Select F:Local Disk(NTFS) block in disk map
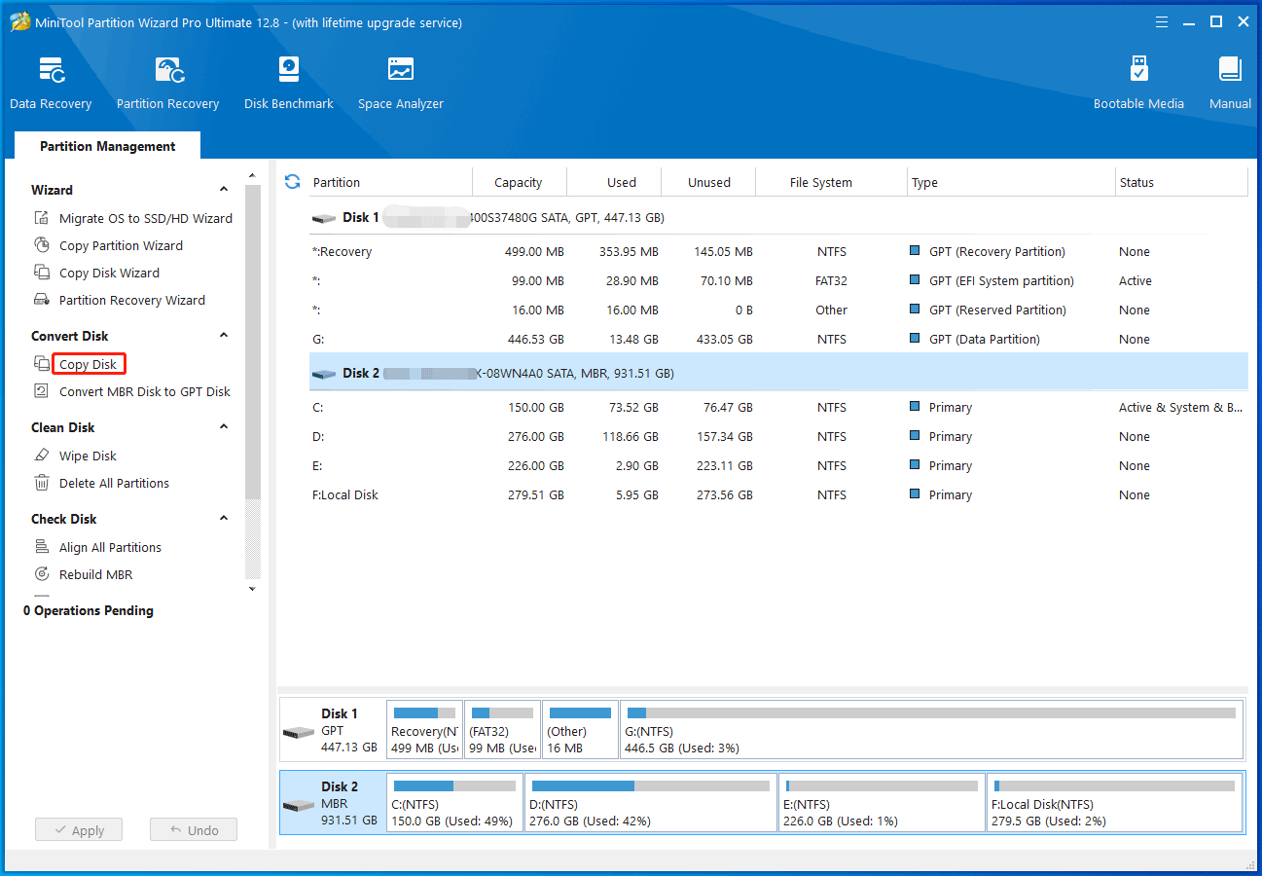Screen dimensions: 1262x876 [x=1115, y=803]
